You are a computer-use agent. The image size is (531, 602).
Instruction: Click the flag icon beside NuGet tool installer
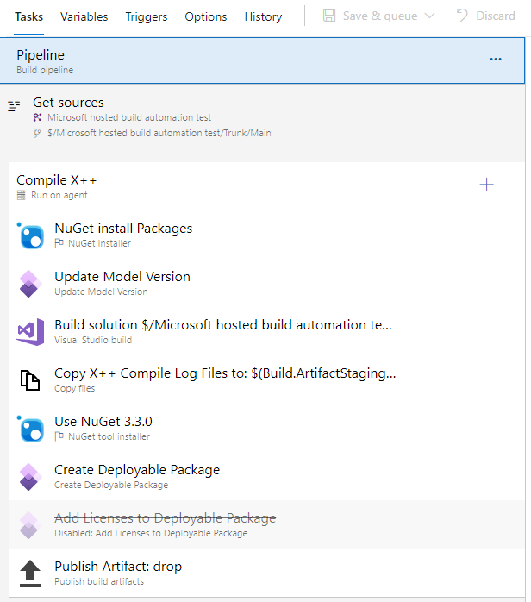tap(59, 436)
